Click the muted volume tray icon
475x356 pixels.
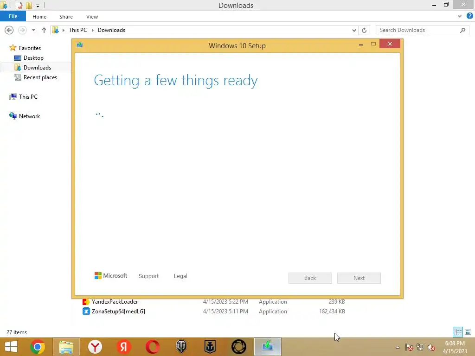[x=431, y=347]
